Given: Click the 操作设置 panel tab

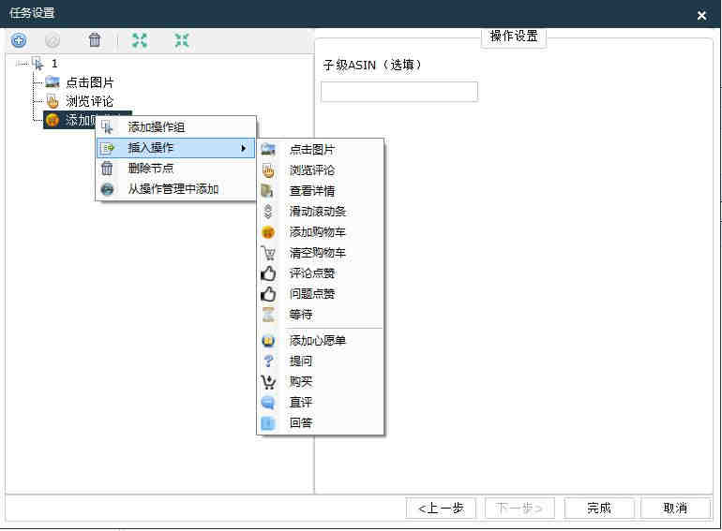Looking at the screenshot, I should (514, 36).
